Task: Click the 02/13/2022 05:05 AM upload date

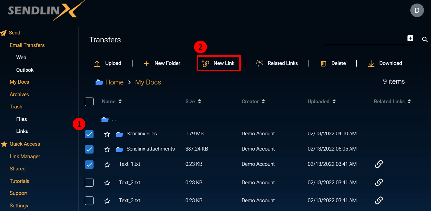Action: (x=332, y=149)
